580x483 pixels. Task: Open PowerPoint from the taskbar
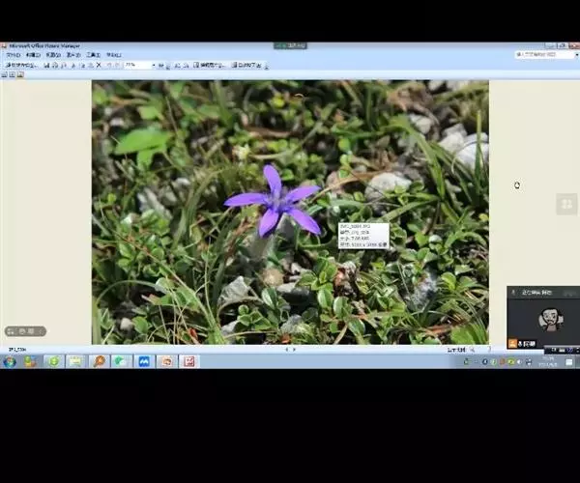(x=166, y=361)
